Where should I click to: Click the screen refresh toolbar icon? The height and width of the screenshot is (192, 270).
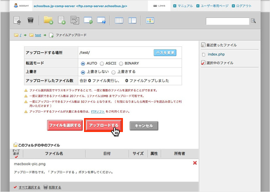88,20
